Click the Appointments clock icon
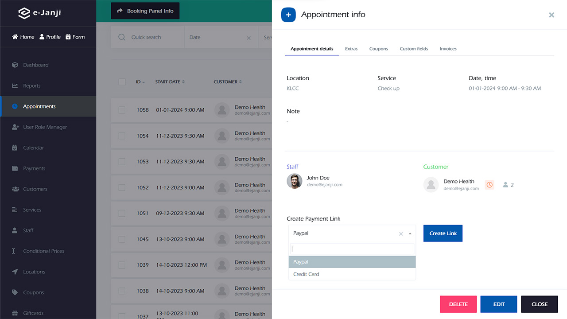 (x=15, y=106)
